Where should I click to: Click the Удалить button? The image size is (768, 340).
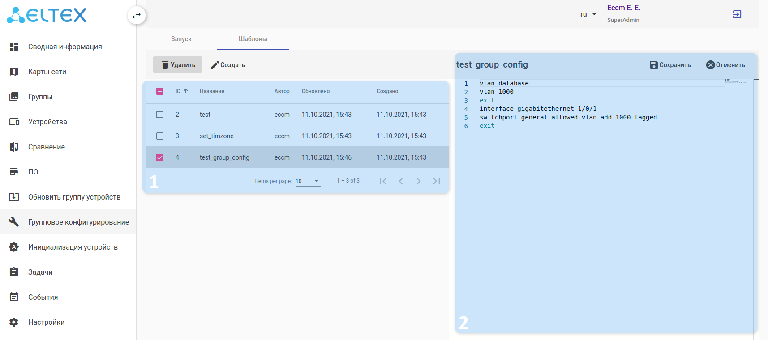(x=177, y=65)
